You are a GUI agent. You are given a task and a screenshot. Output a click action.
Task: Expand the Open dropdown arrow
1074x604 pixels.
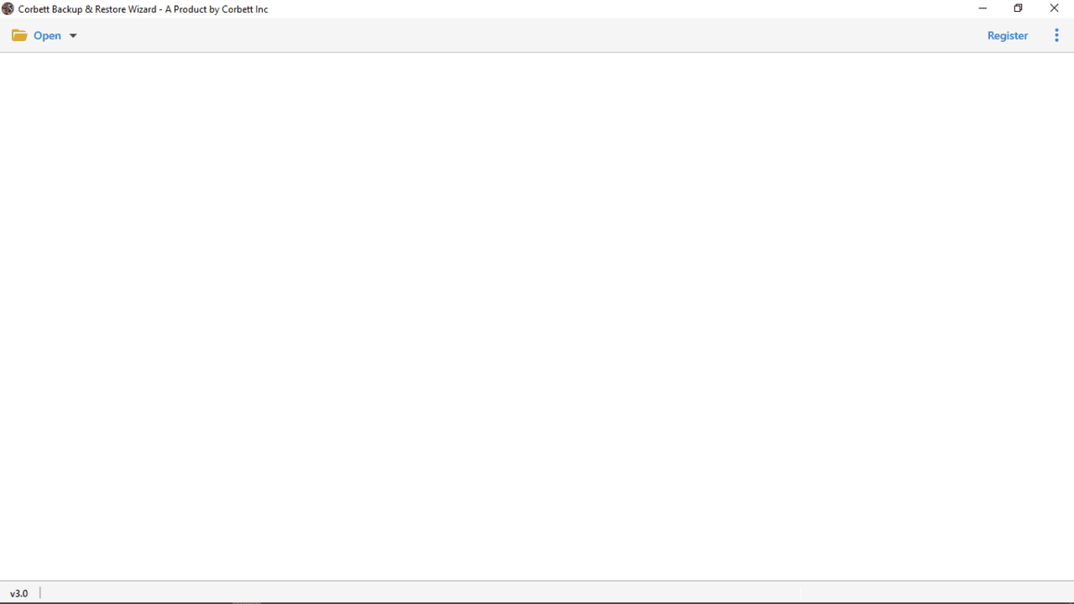pyautogui.click(x=73, y=35)
